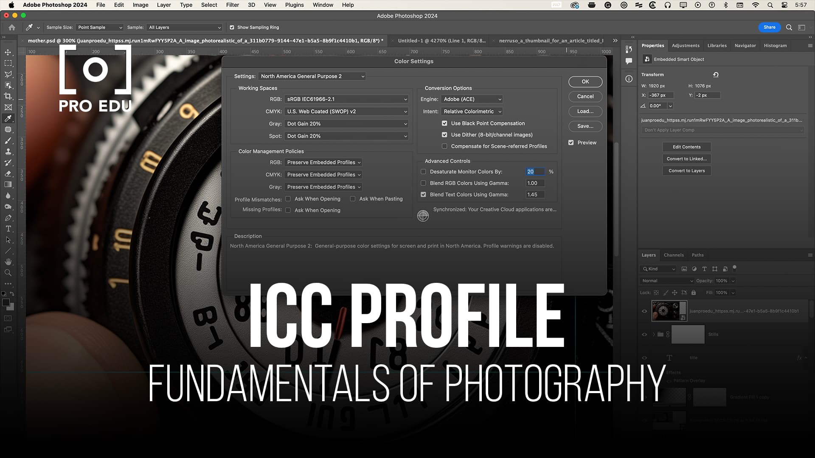815x458 pixels.
Task: Open the Properties panel icon for Embedded Smart Object
Action: [x=647, y=59]
